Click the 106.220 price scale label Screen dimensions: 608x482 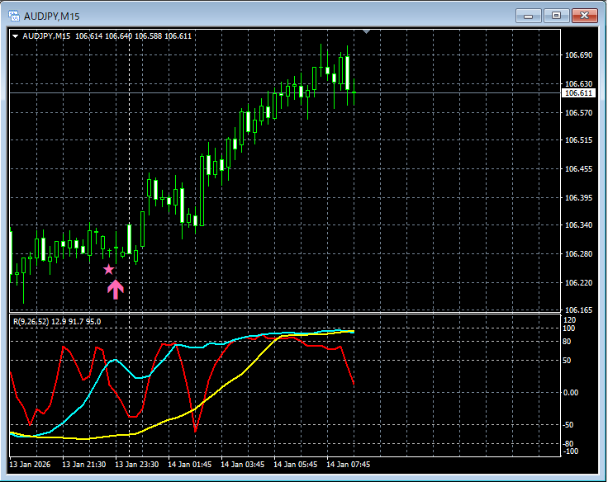(x=578, y=283)
